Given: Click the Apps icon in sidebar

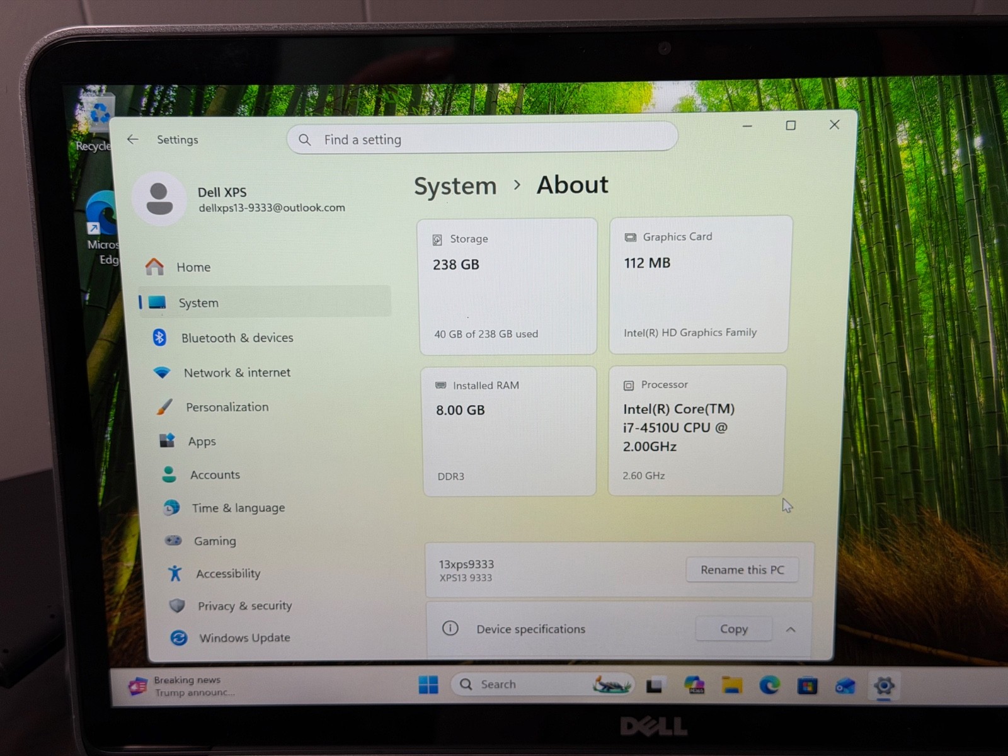Looking at the screenshot, I should (167, 440).
